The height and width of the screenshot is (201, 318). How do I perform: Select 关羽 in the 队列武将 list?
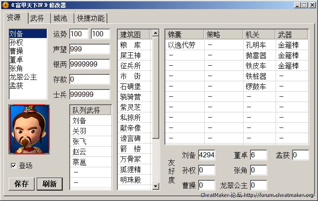(x=80, y=131)
